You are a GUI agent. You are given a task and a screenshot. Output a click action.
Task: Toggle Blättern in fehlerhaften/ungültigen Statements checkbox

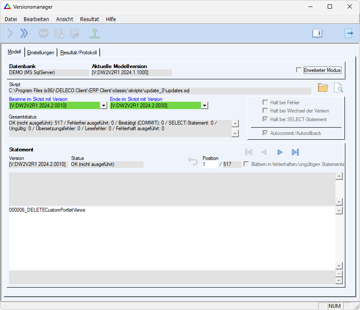click(x=246, y=164)
